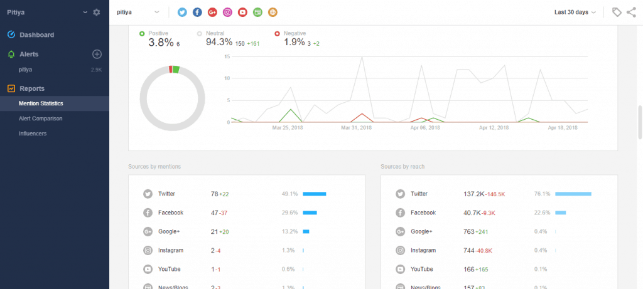This screenshot has width=643, height=289.
Task: Click Facebook label in Sources by reach
Action: [x=423, y=213]
